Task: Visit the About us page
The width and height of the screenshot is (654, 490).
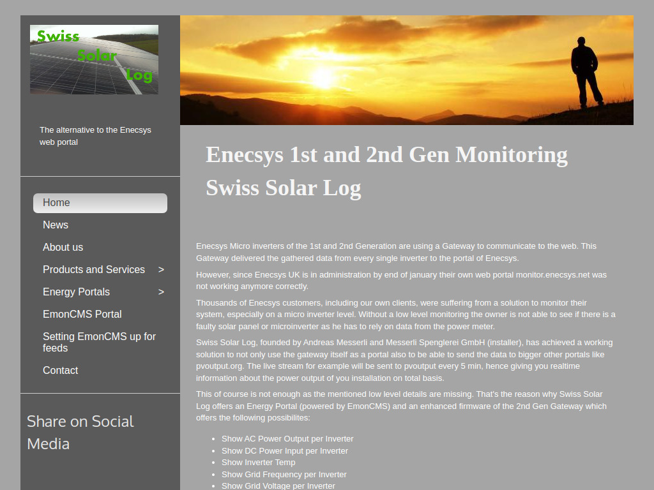Action: 63,247
